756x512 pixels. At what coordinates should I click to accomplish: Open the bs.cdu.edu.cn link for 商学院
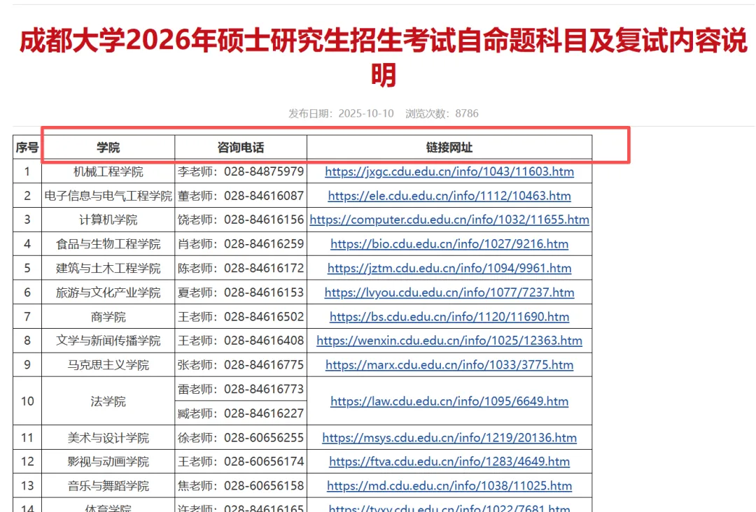click(449, 316)
